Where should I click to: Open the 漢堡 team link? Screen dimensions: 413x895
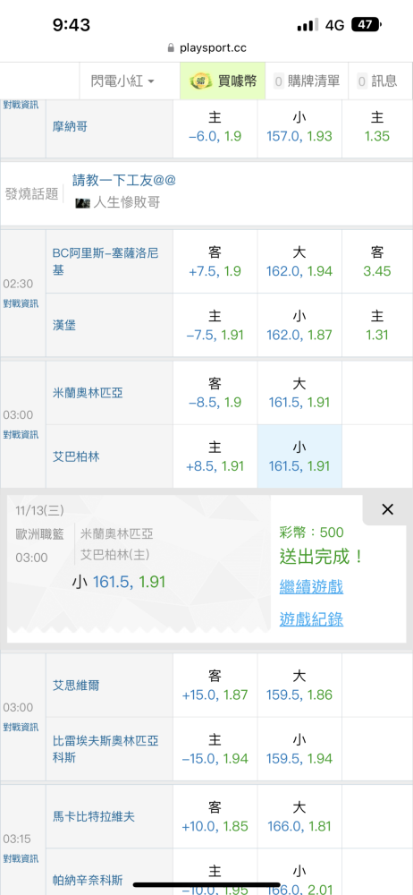(x=64, y=326)
